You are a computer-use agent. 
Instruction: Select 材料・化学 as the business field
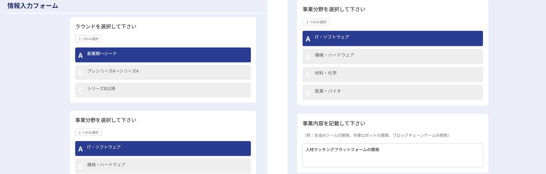(x=393, y=74)
